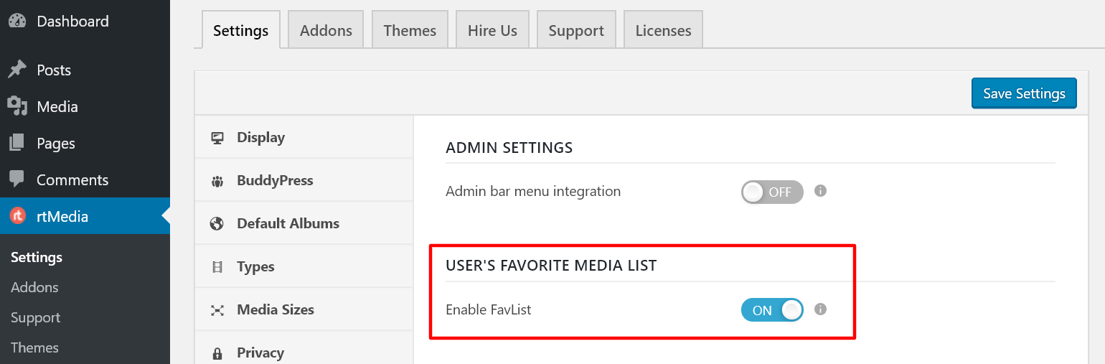Click the Posts pushpin icon
The image size is (1105, 364).
point(17,70)
